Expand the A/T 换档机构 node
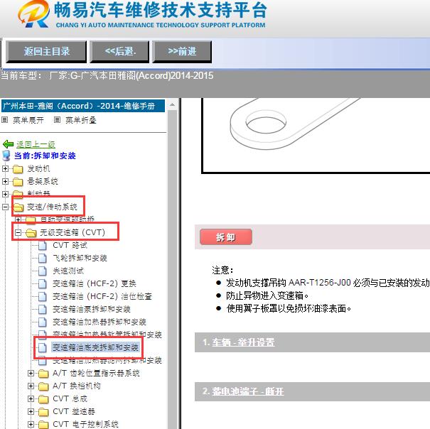Viewport: 430px width, 429px height. coord(31,386)
